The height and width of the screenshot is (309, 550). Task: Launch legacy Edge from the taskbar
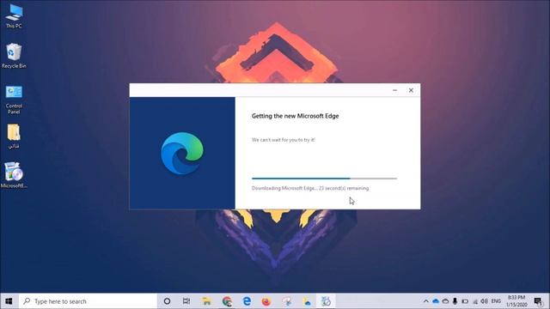pos(247,301)
